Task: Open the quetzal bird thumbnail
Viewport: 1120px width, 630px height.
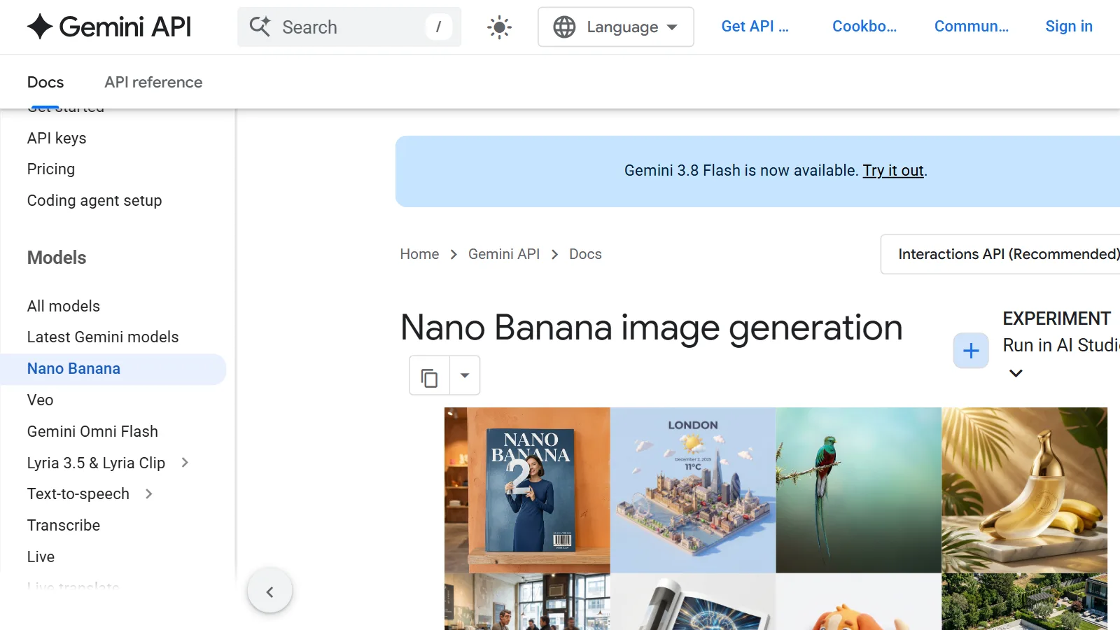Action: tap(858, 490)
